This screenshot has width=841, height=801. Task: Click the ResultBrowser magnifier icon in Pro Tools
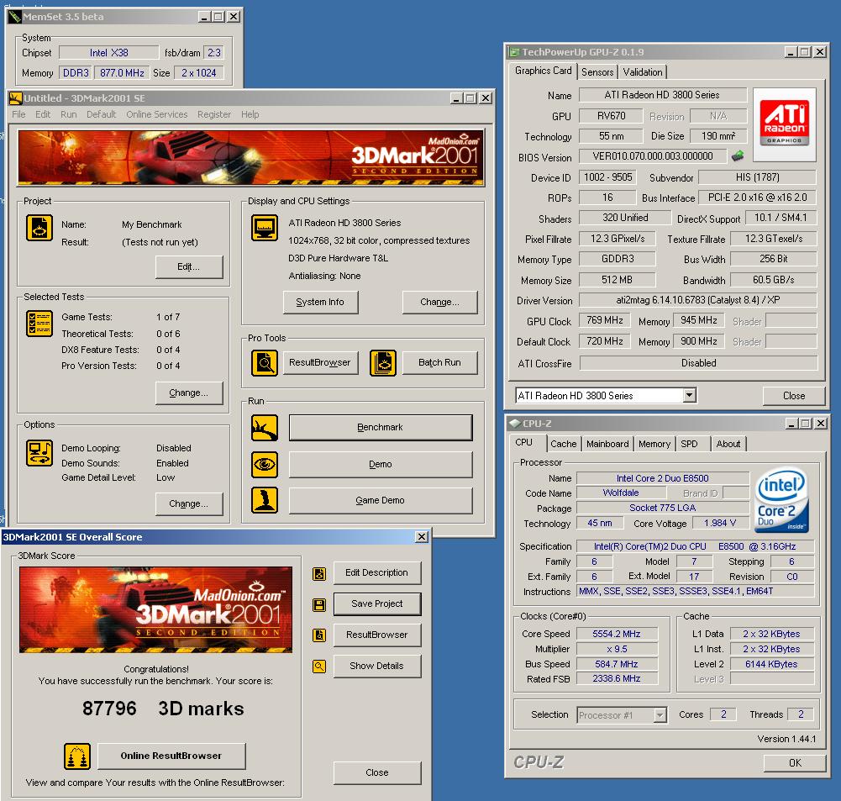(265, 362)
